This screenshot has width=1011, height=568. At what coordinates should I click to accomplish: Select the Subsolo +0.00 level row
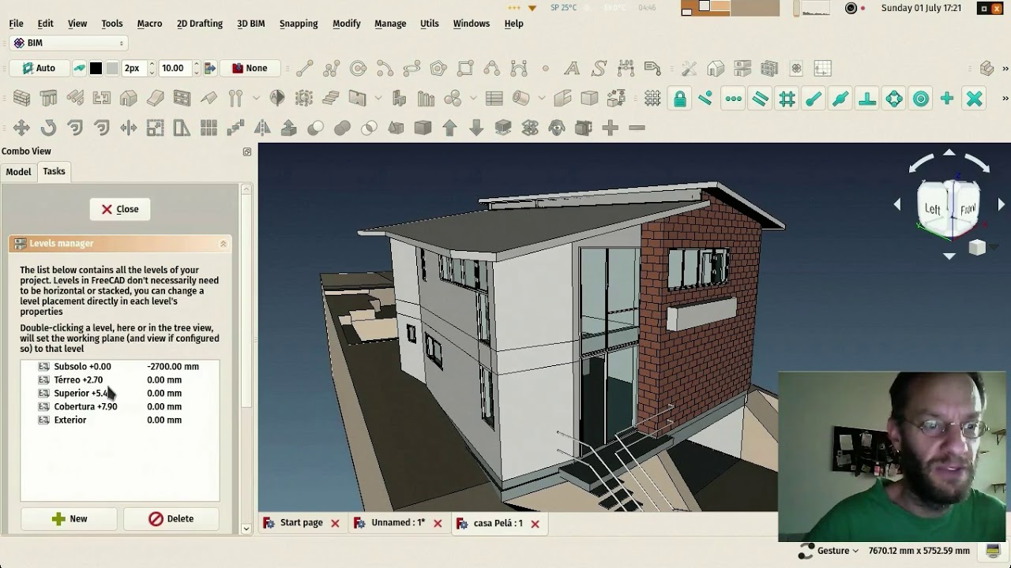coord(120,367)
